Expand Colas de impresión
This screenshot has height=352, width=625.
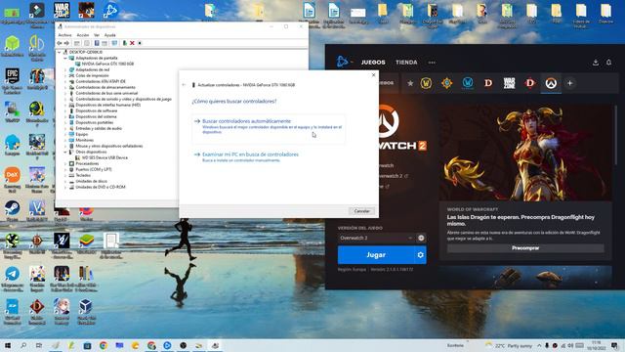65,75
